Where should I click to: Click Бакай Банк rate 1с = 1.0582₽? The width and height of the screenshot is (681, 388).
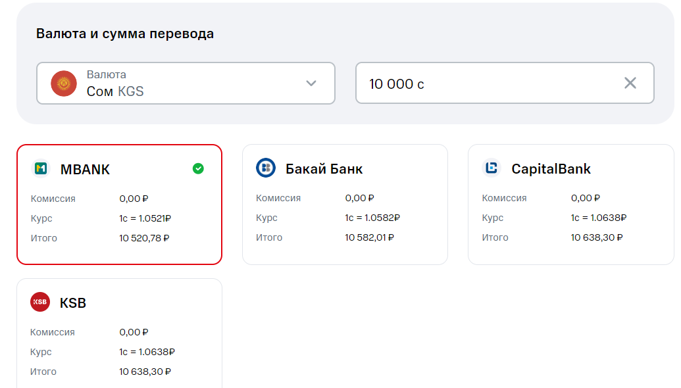pos(372,218)
